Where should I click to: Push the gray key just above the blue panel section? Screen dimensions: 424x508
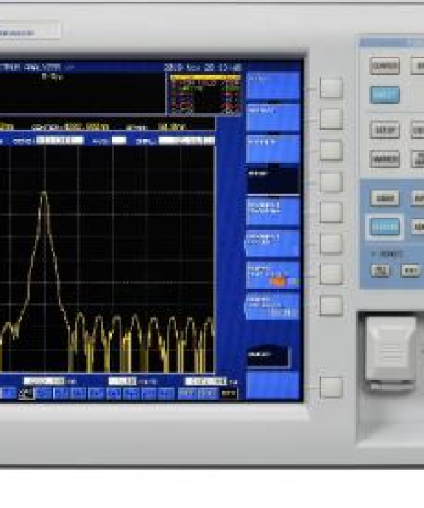tap(384, 159)
